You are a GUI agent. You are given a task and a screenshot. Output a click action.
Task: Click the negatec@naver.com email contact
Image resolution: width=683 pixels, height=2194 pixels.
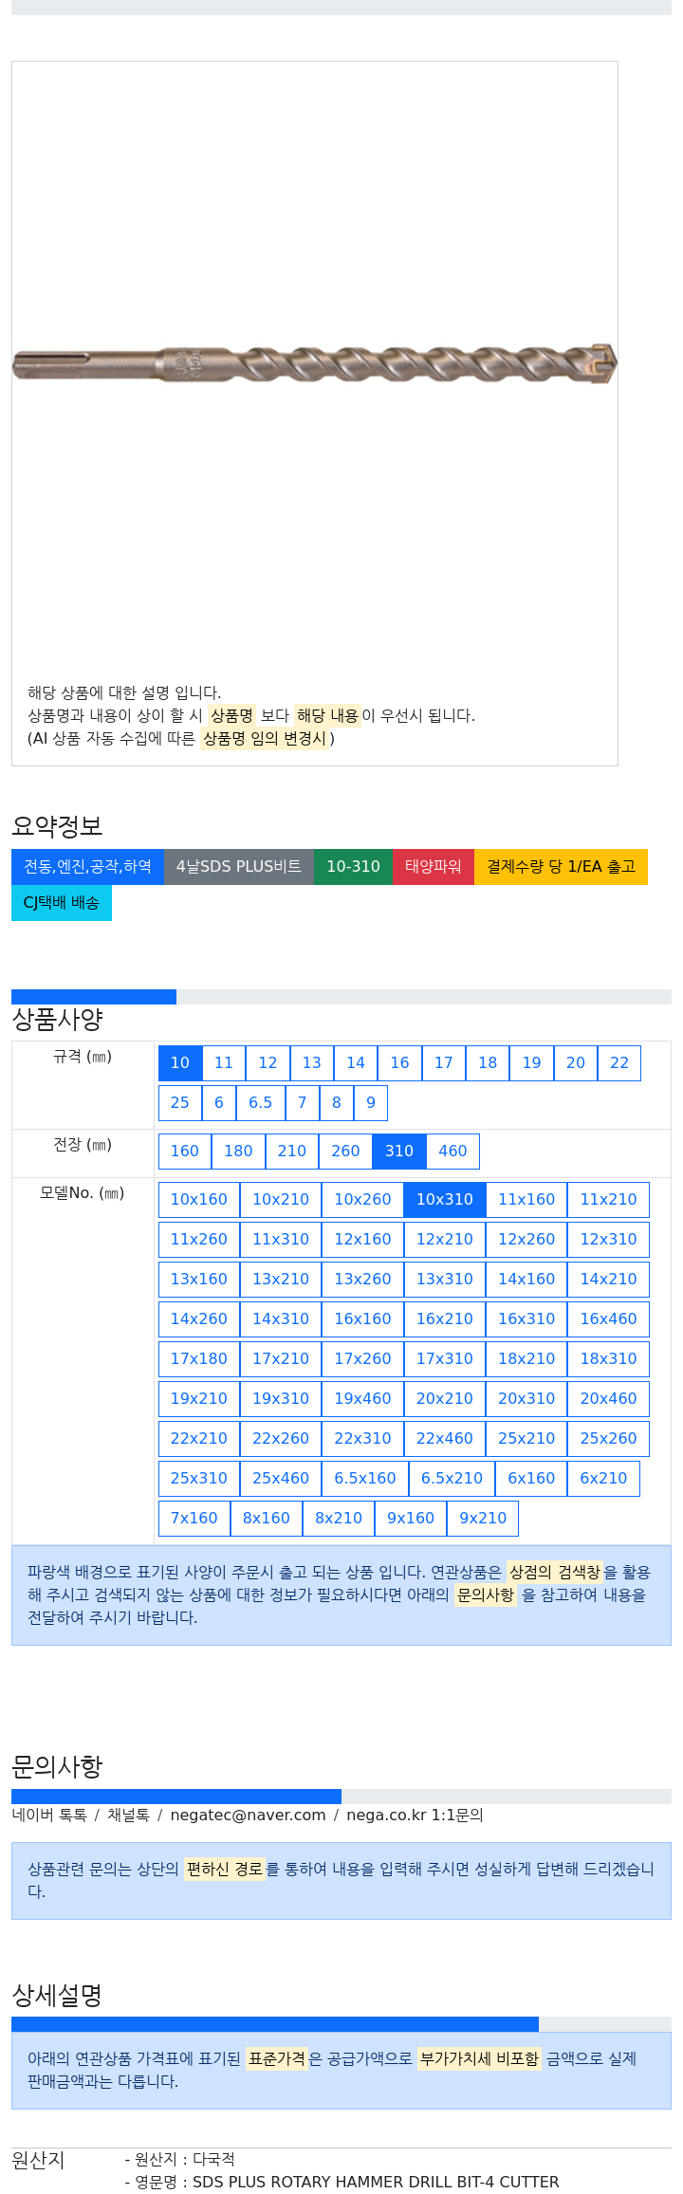point(248,1816)
